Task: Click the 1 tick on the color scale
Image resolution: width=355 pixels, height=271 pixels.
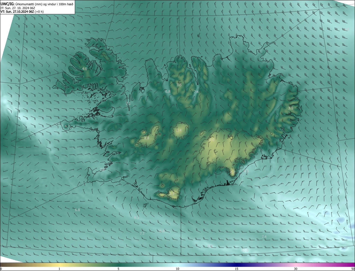Action: (59, 269)
